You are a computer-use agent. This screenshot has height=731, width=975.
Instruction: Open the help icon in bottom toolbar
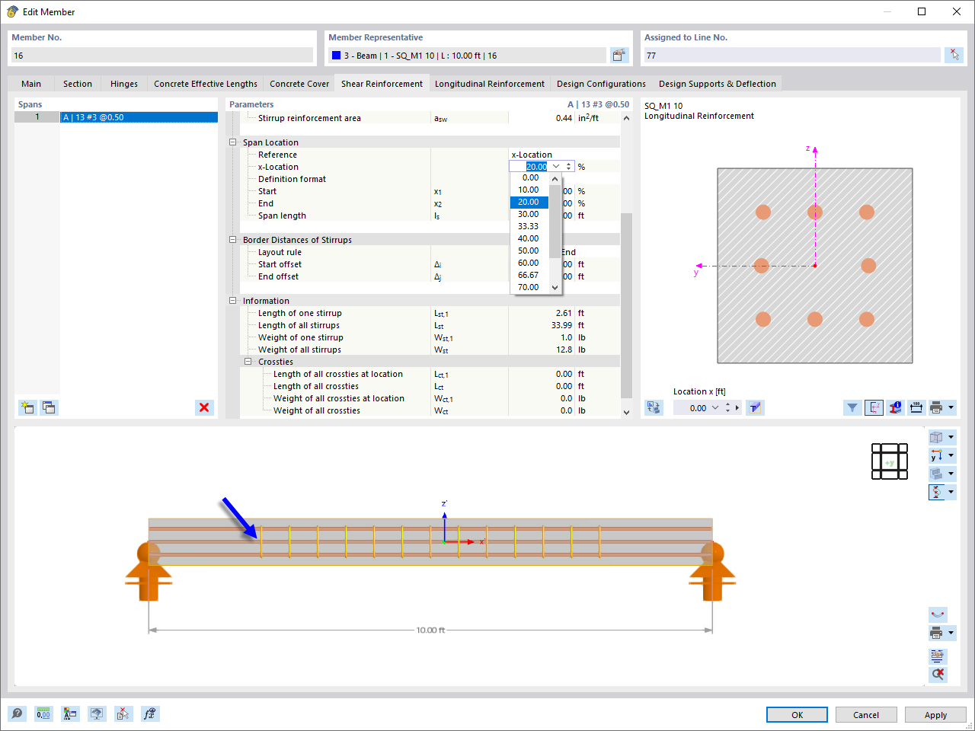pyautogui.click(x=17, y=713)
